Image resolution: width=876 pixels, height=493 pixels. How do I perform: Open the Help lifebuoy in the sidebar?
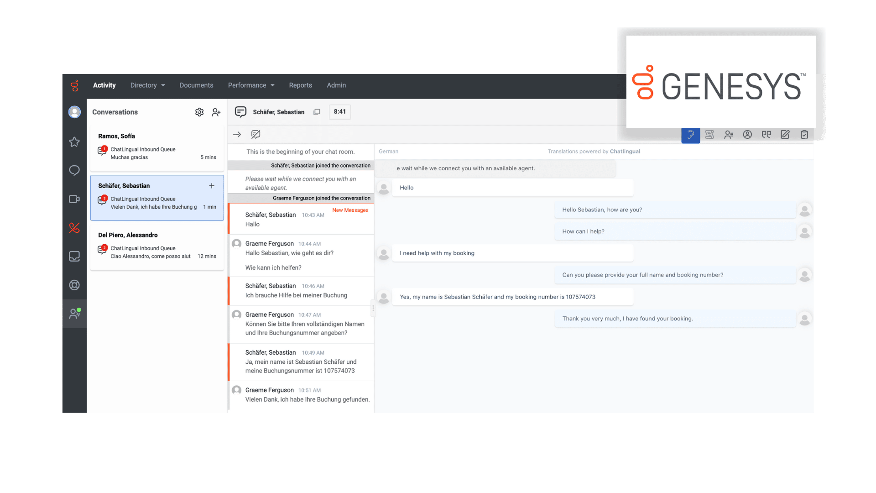[x=74, y=285]
